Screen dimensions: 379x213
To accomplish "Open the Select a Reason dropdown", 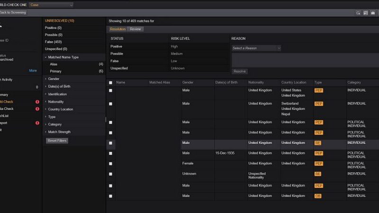I will coord(256,48).
